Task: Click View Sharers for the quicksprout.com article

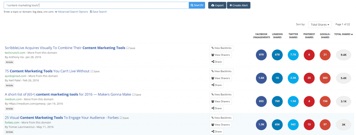Action: click(x=220, y=78)
